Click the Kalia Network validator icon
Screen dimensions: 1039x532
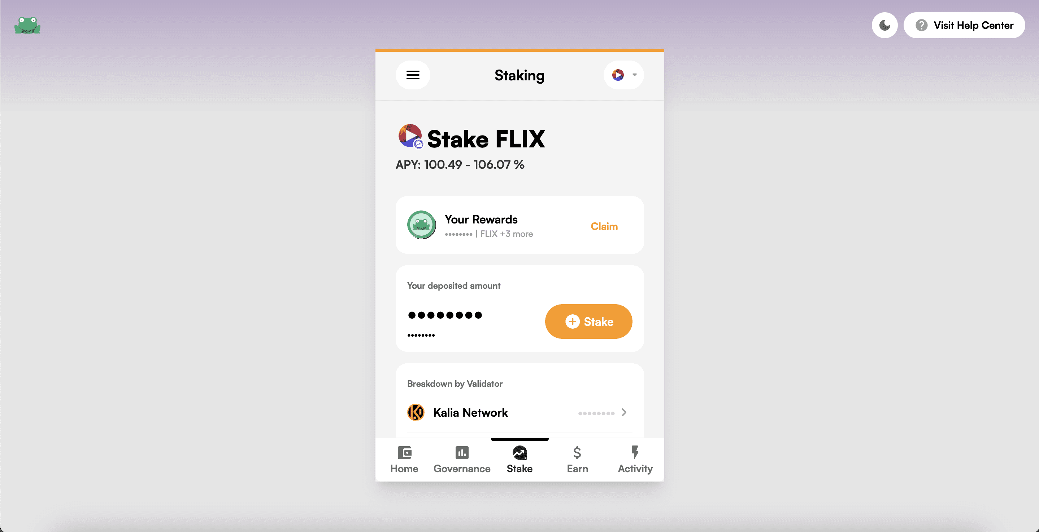[416, 413]
